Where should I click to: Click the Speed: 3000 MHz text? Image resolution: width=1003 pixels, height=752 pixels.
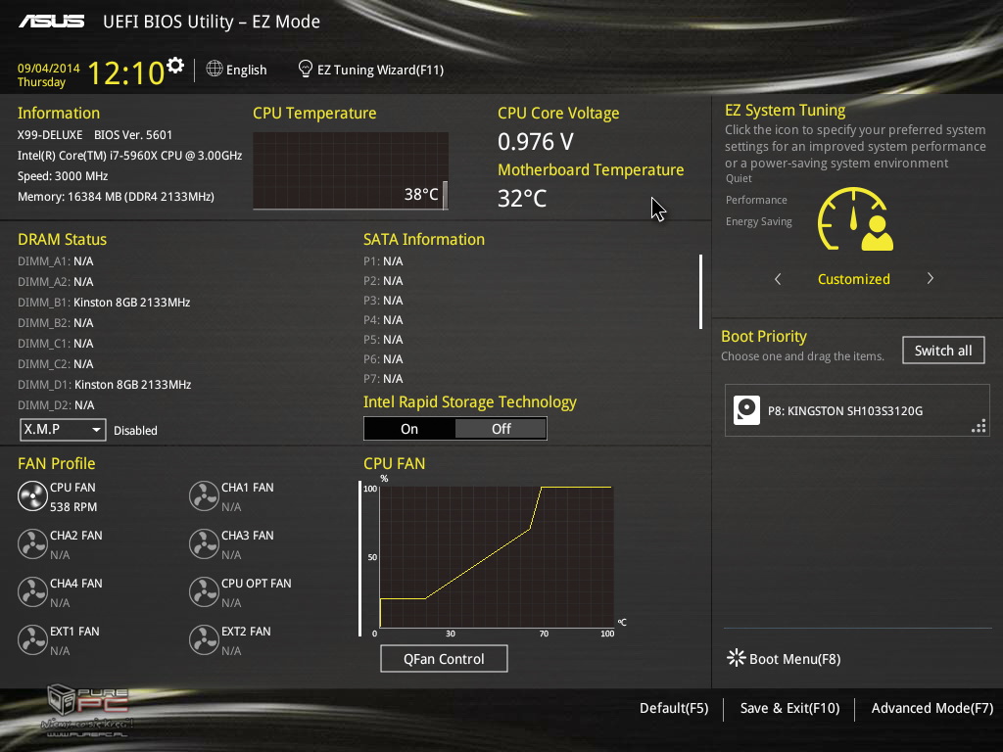63,176
